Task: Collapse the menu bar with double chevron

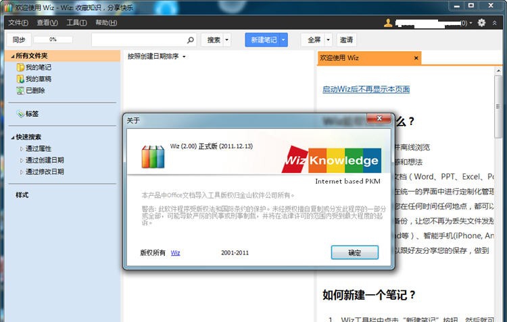Action: 494,23
